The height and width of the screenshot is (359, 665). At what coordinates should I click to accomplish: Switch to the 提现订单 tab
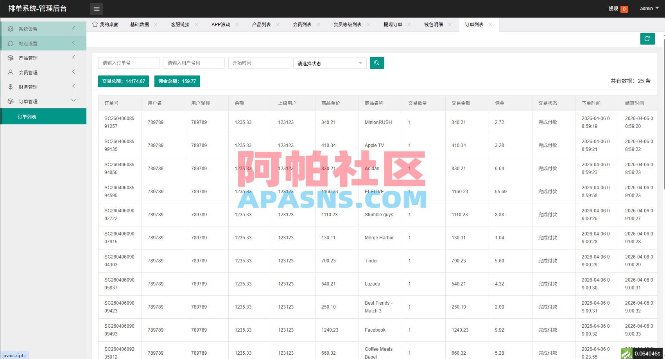click(393, 25)
